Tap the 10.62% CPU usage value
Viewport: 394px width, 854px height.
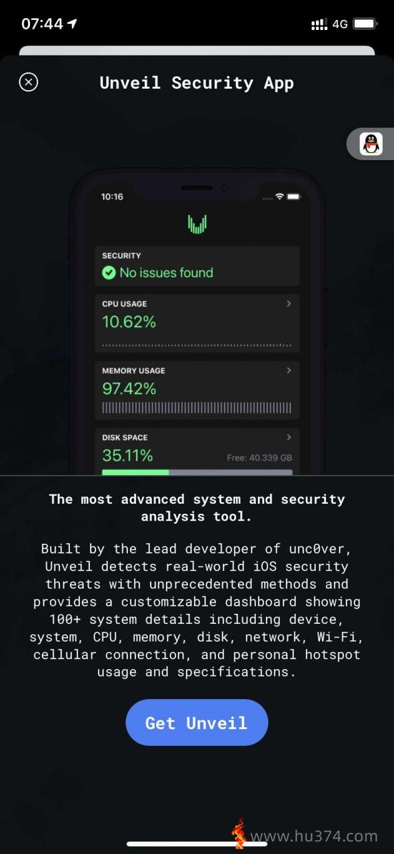129,322
